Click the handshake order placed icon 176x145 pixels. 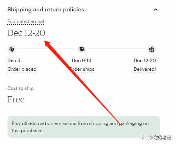coord(12,49)
